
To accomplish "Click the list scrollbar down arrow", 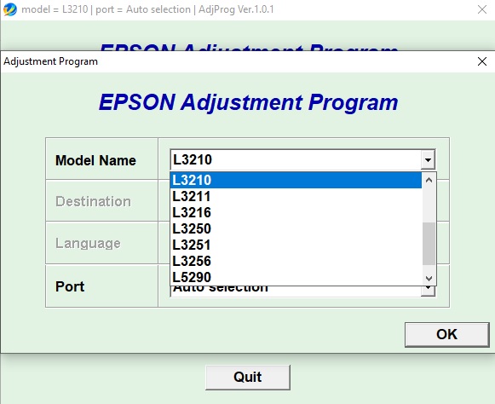I will coord(429,278).
